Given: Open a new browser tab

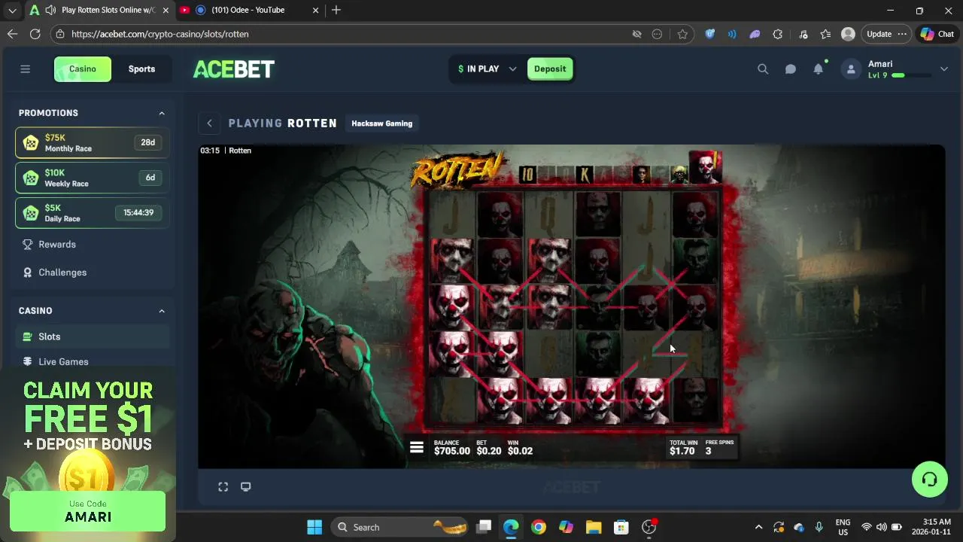Looking at the screenshot, I should tap(336, 10).
